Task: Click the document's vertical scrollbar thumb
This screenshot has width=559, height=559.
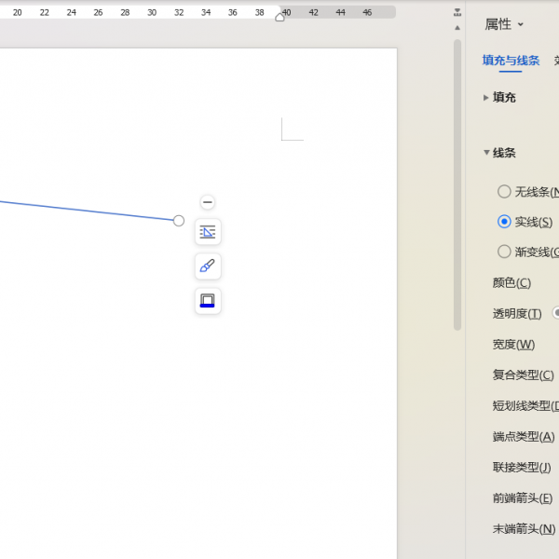Action: pos(457,186)
